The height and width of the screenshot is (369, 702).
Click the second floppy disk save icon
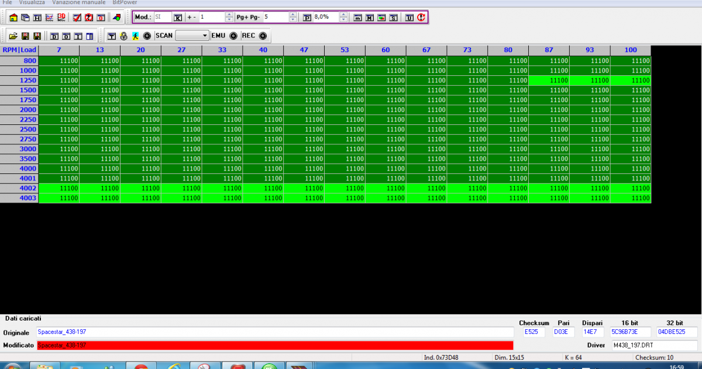click(x=37, y=36)
